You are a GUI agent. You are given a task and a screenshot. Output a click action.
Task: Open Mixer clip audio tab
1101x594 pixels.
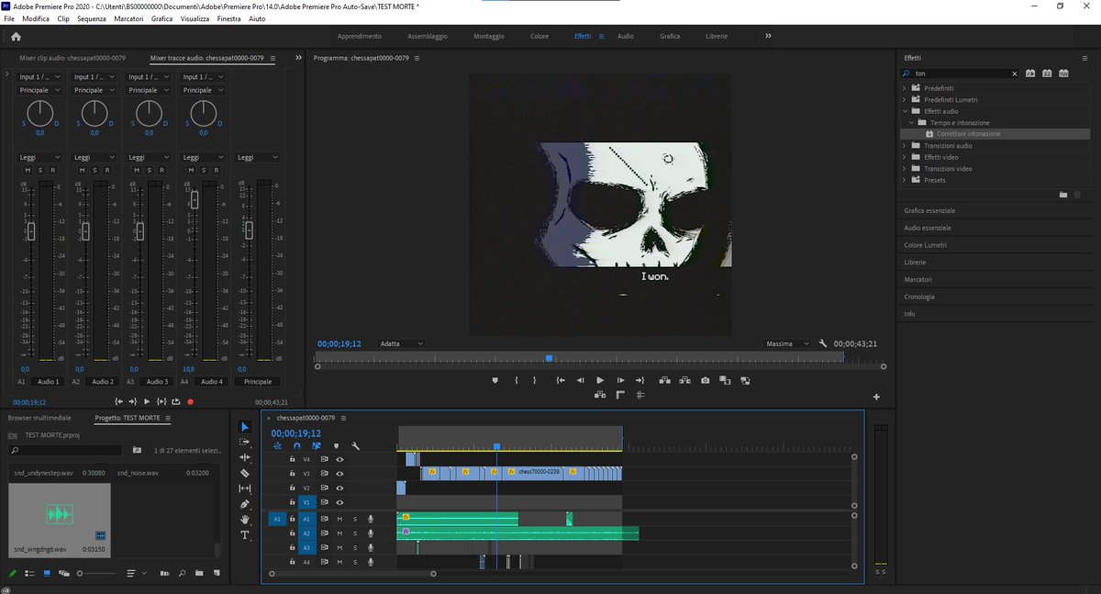point(72,57)
